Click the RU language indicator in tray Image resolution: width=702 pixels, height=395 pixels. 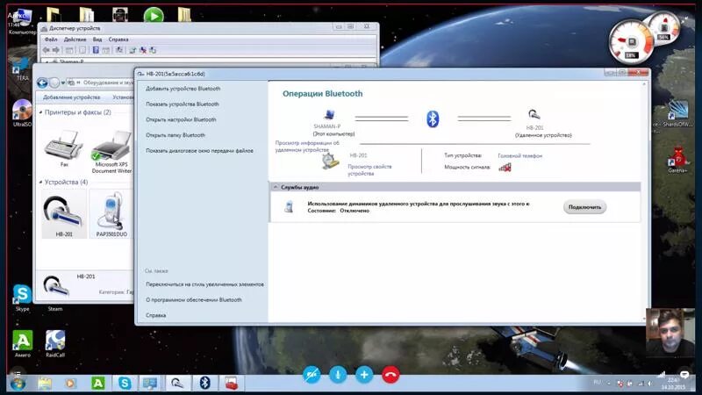tap(597, 382)
